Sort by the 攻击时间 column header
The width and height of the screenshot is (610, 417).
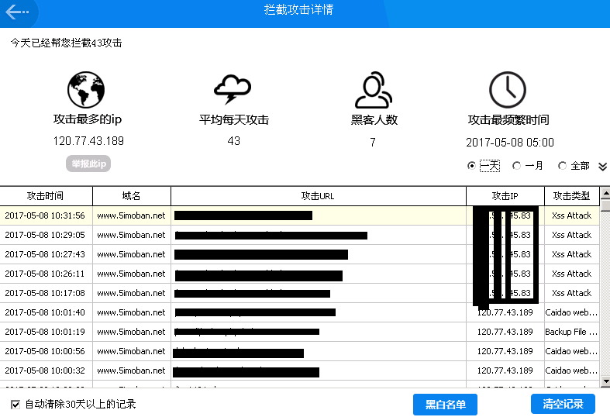point(46,196)
